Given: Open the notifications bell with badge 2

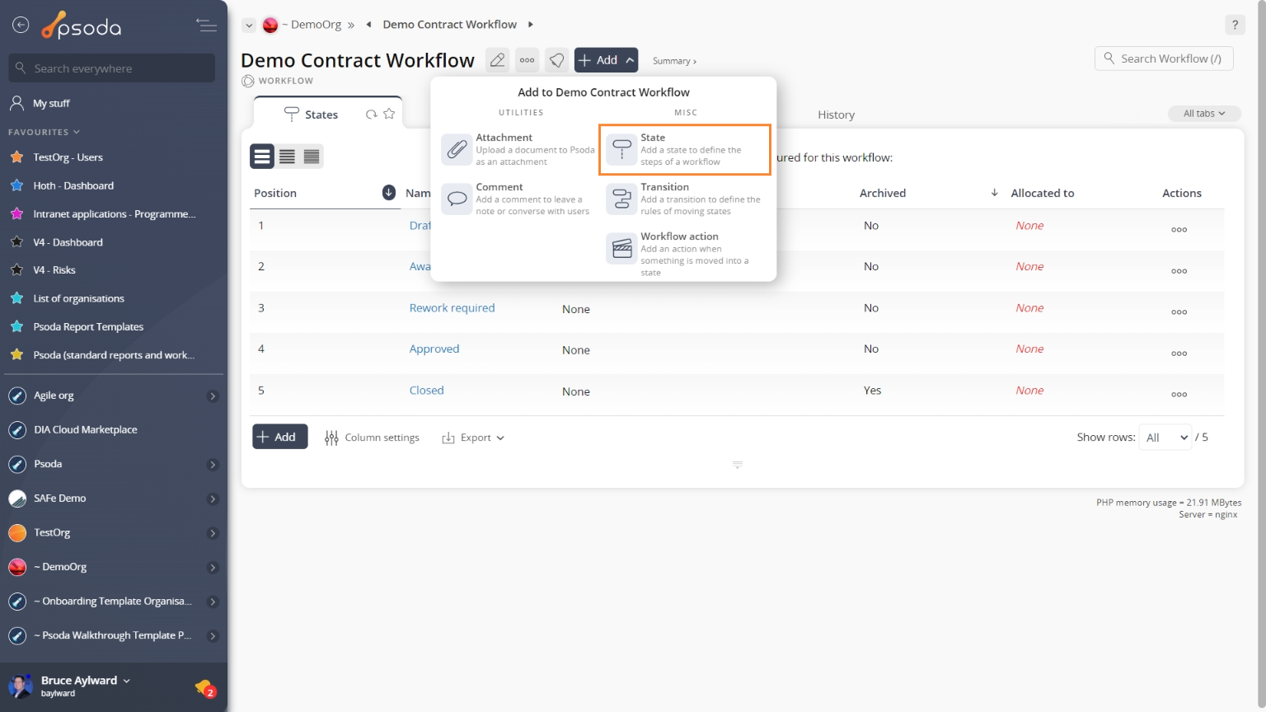Looking at the screenshot, I should coord(204,687).
